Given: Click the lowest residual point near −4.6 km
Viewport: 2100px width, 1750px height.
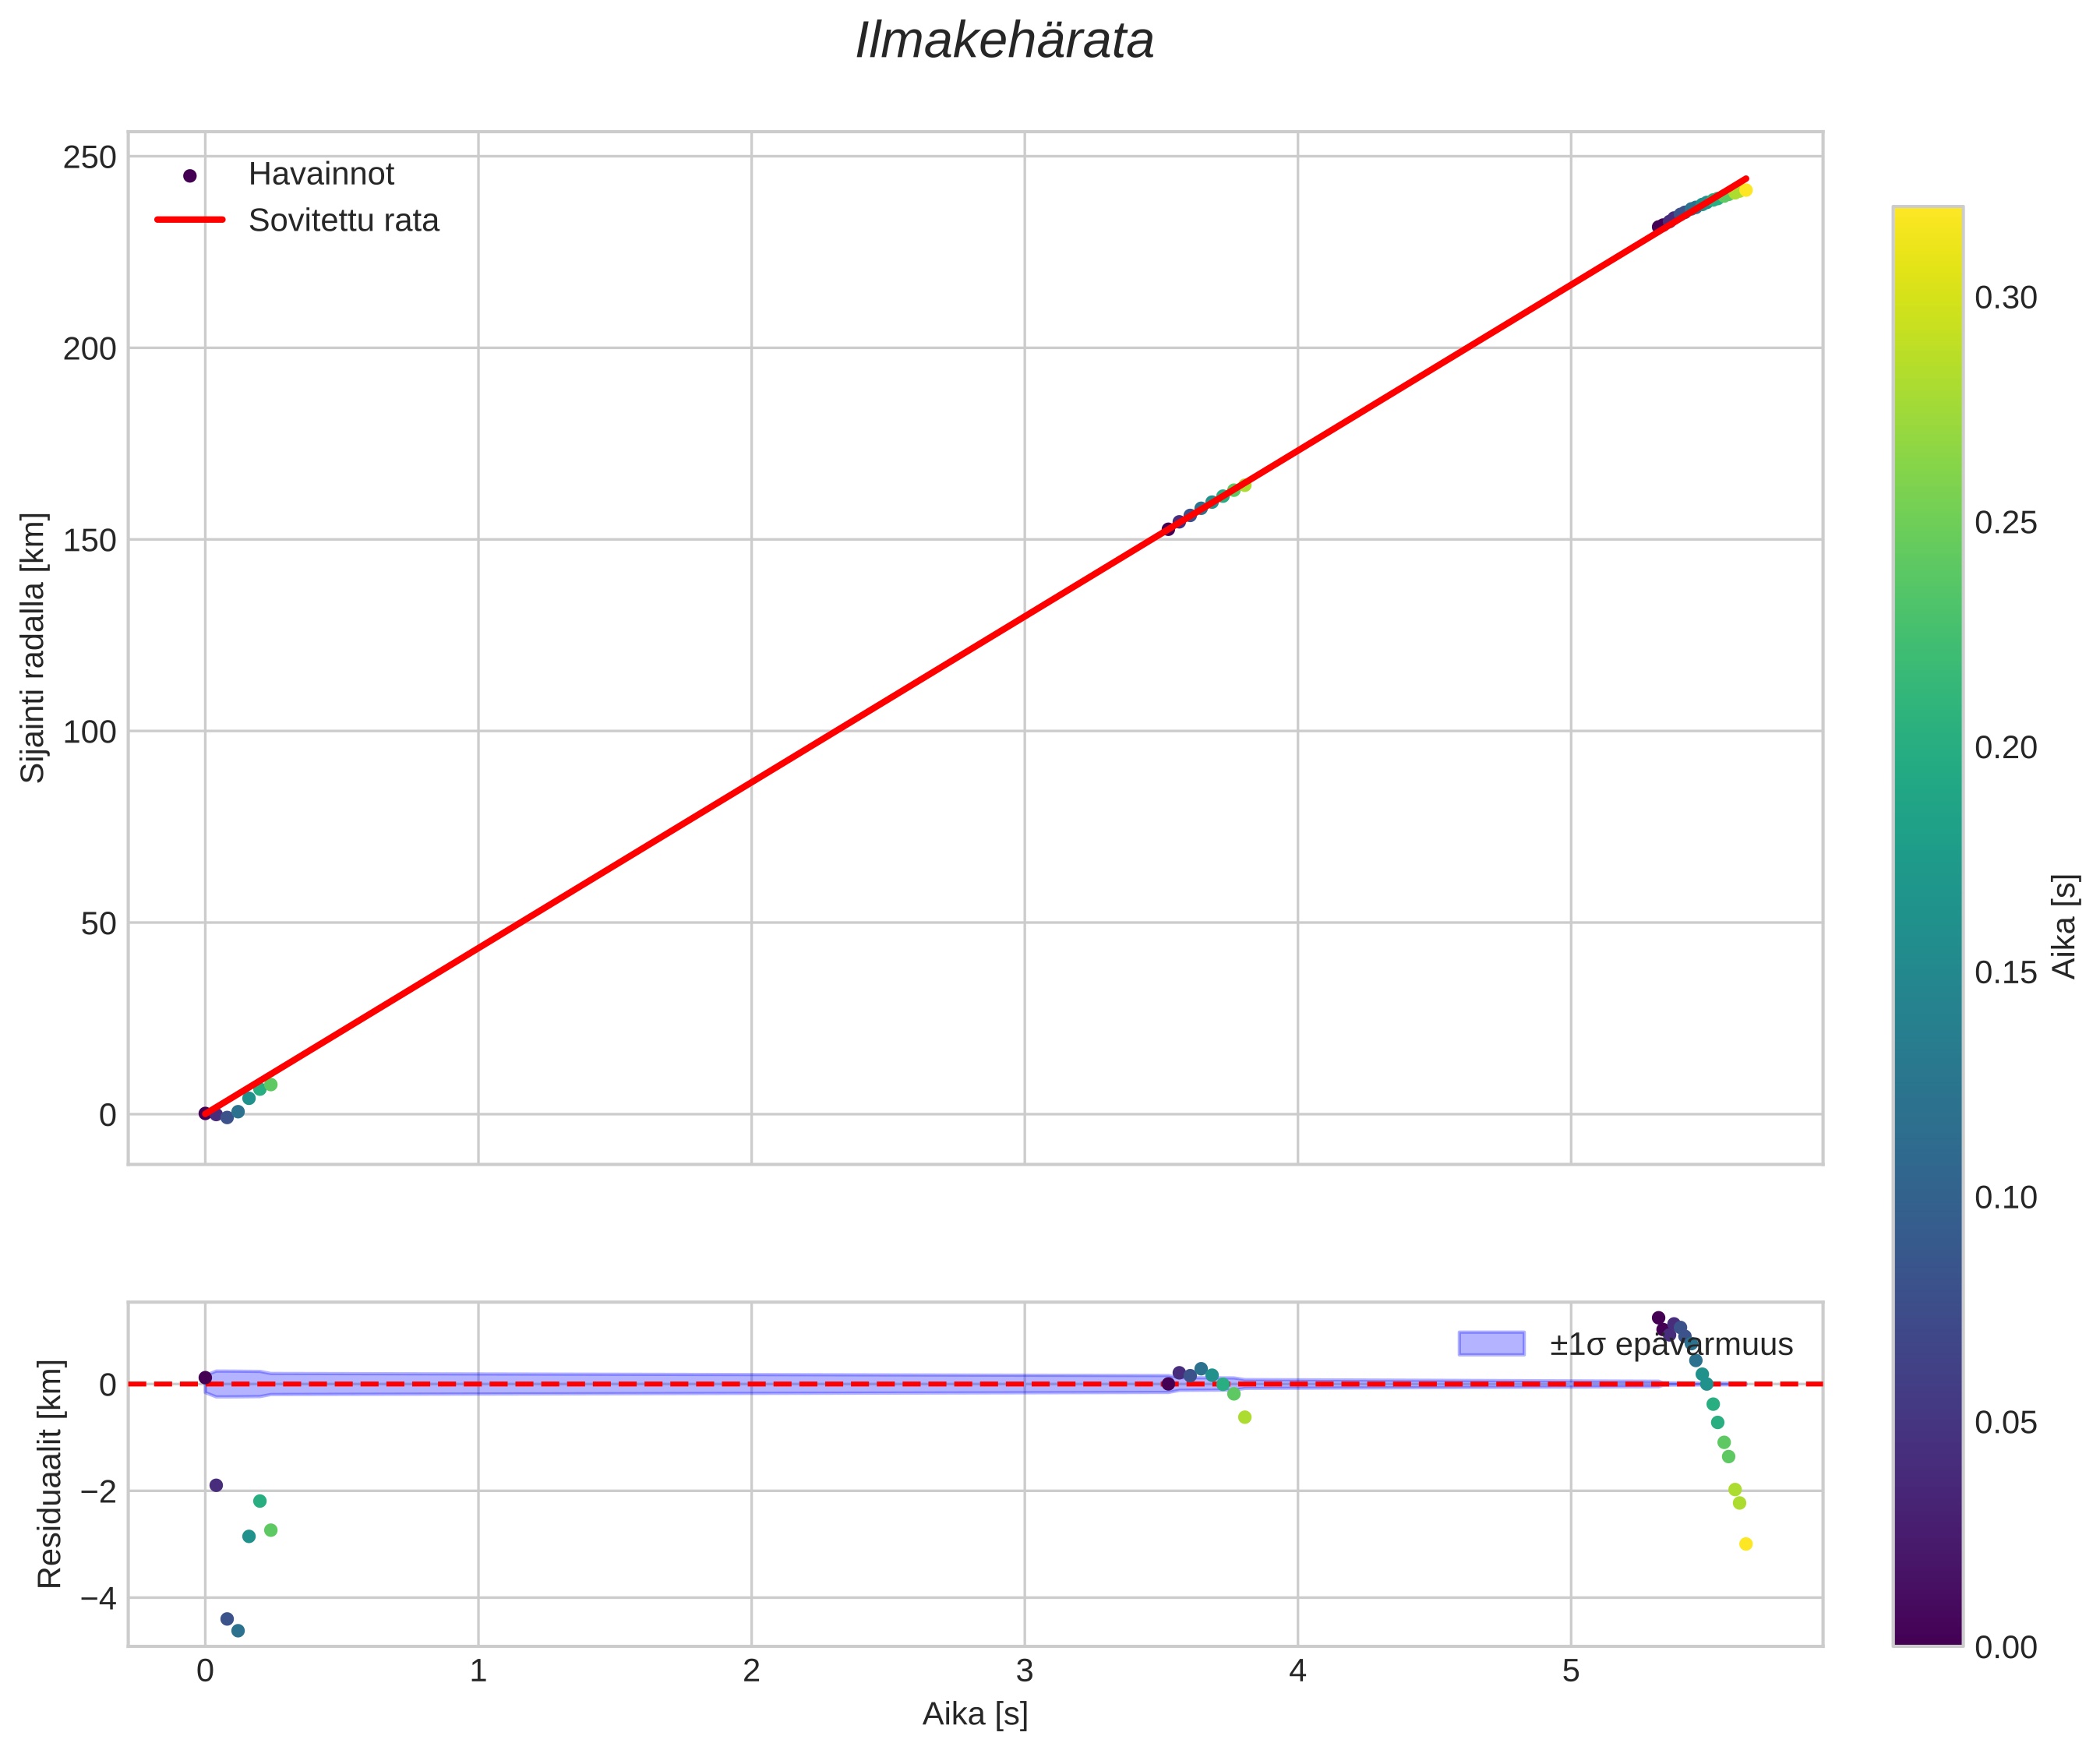Looking at the screenshot, I should (x=238, y=1631).
